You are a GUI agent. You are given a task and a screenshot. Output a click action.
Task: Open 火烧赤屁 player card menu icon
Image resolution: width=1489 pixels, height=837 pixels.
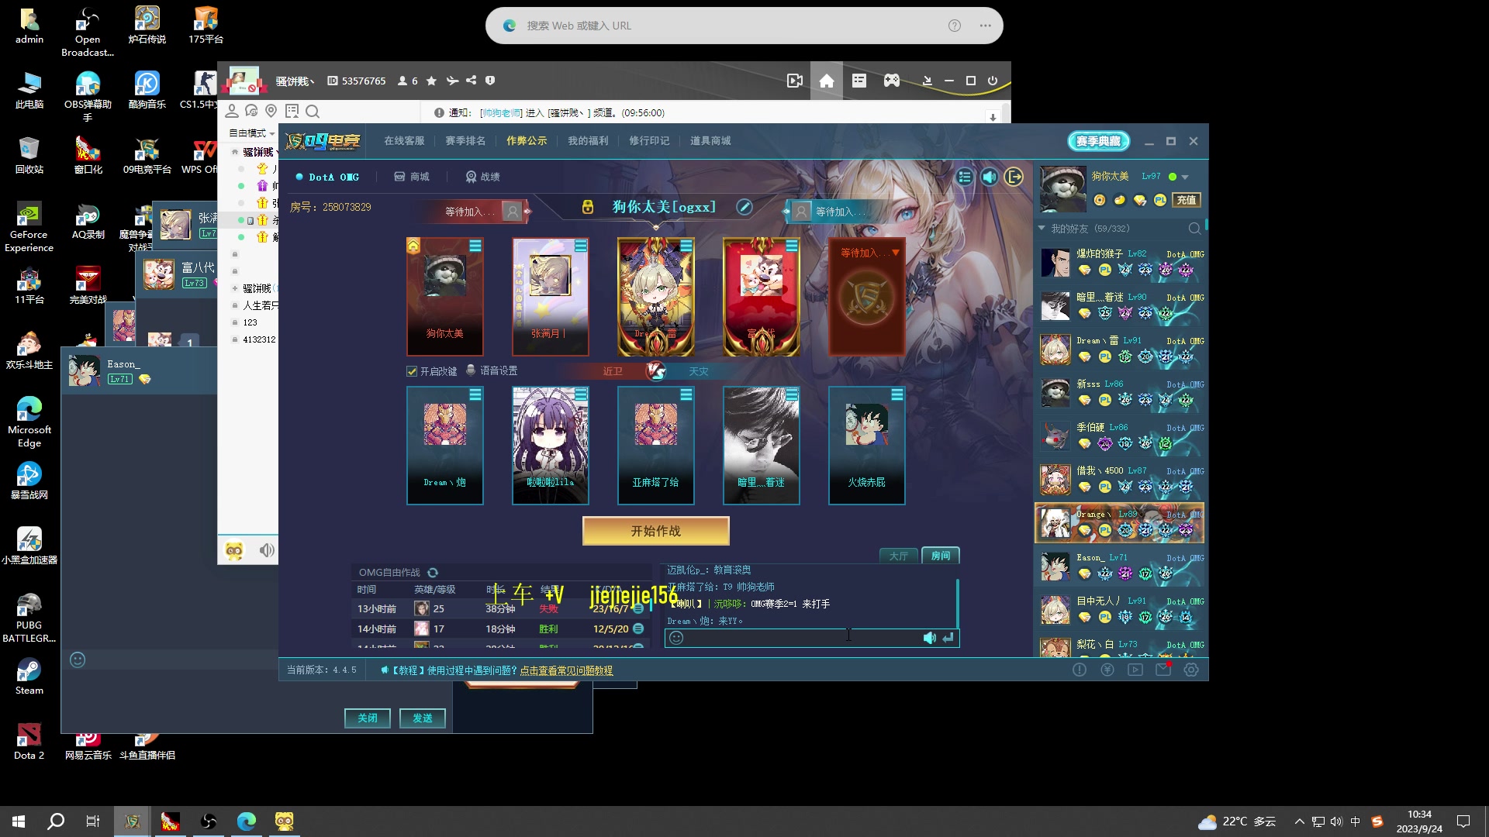pyautogui.click(x=897, y=394)
